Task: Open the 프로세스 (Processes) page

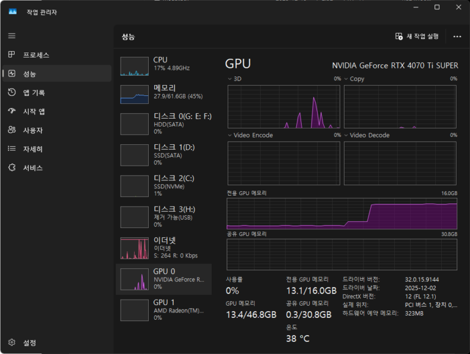Action: 35,55
